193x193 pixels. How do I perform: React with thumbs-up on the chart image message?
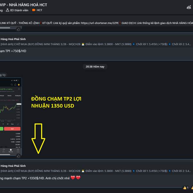[x=18, y=156]
